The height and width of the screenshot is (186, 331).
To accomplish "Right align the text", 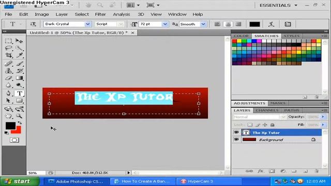I will pos(238,24).
